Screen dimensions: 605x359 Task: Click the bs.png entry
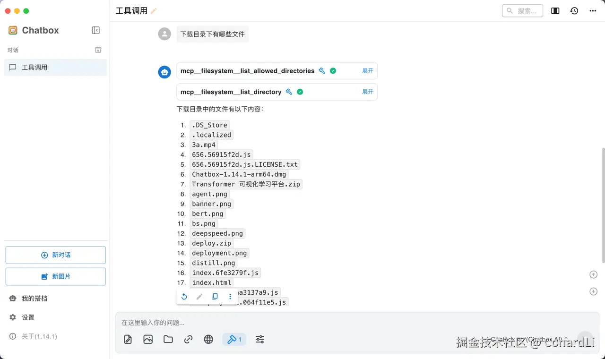204,223
